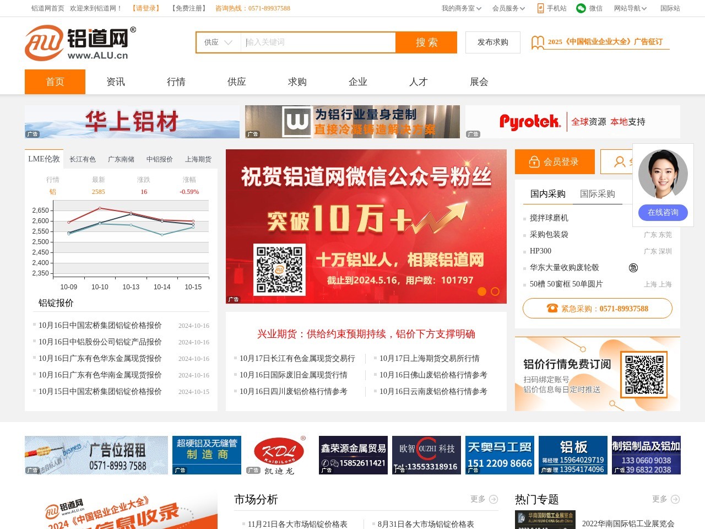The height and width of the screenshot is (529, 705).
Task: Click the price subscription QR code
Action: (x=644, y=374)
